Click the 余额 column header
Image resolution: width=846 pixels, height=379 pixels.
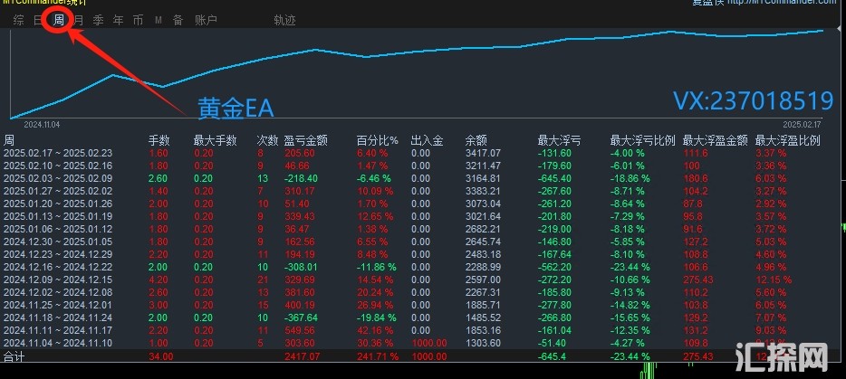click(x=476, y=140)
